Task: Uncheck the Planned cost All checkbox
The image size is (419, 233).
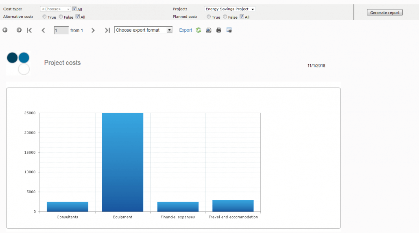Action: click(x=242, y=17)
